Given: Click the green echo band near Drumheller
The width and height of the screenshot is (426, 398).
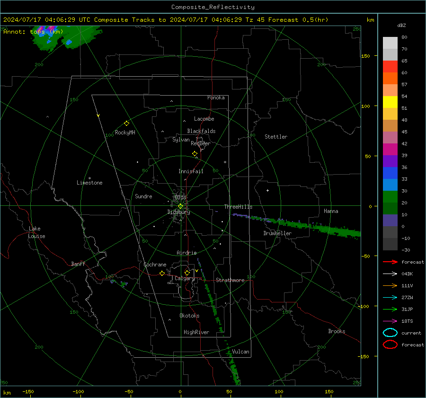Looking at the screenshot, I should pos(297,224).
